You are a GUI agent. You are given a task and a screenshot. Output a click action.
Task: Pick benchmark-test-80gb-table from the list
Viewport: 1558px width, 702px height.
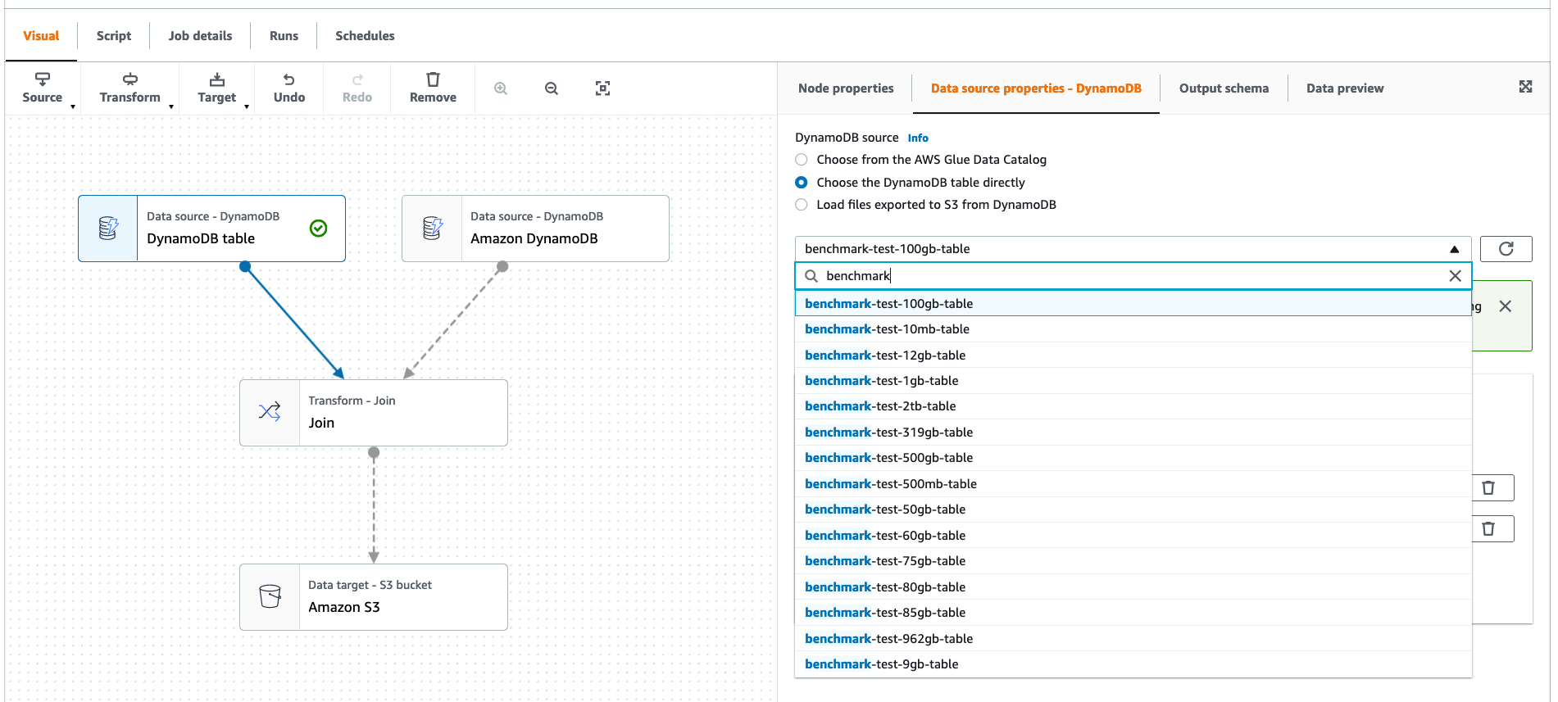(1133, 587)
